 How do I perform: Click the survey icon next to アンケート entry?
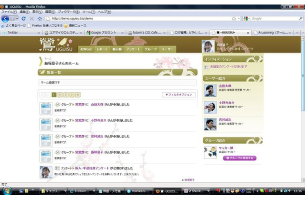pos(57,168)
